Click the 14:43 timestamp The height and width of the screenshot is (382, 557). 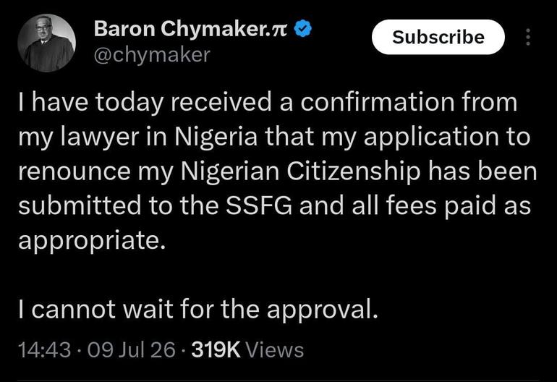tap(44, 349)
